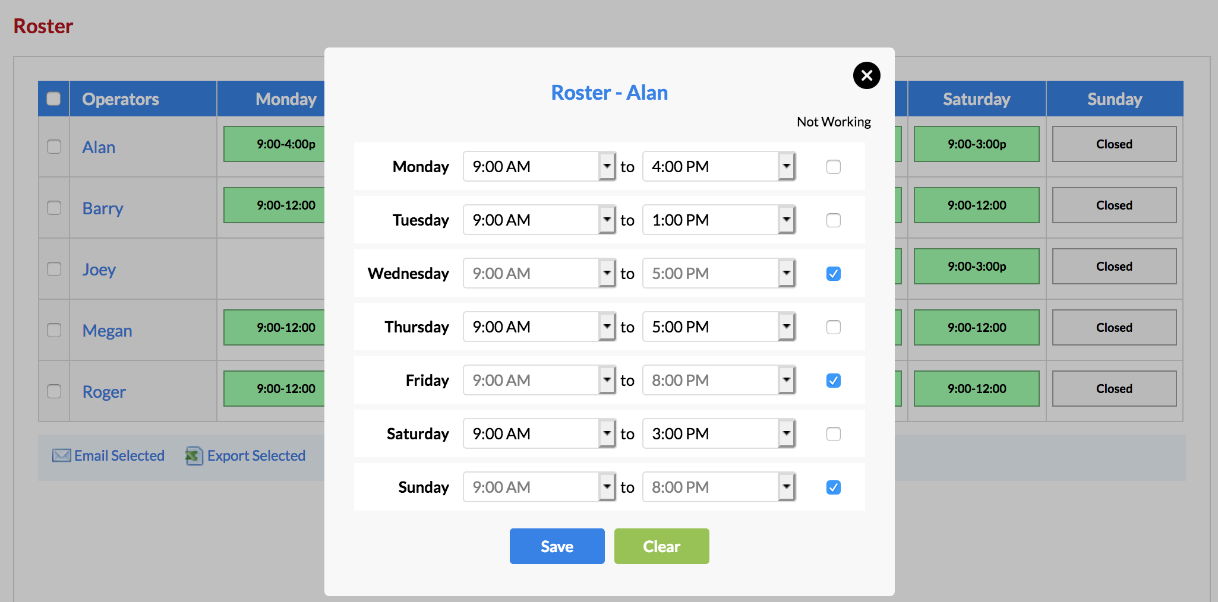Image resolution: width=1218 pixels, height=602 pixels.
Task: Open Saturday end time dropdown 3:00 PM
Action: pos(719,433)
